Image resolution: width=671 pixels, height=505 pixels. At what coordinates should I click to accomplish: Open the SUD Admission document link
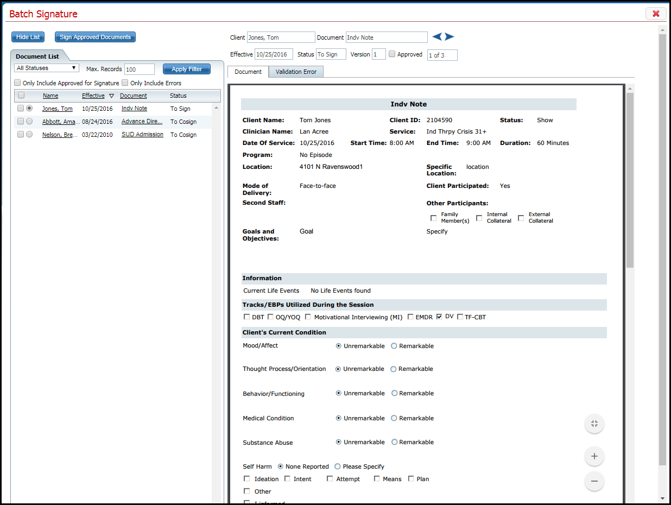tap(142, 135)
